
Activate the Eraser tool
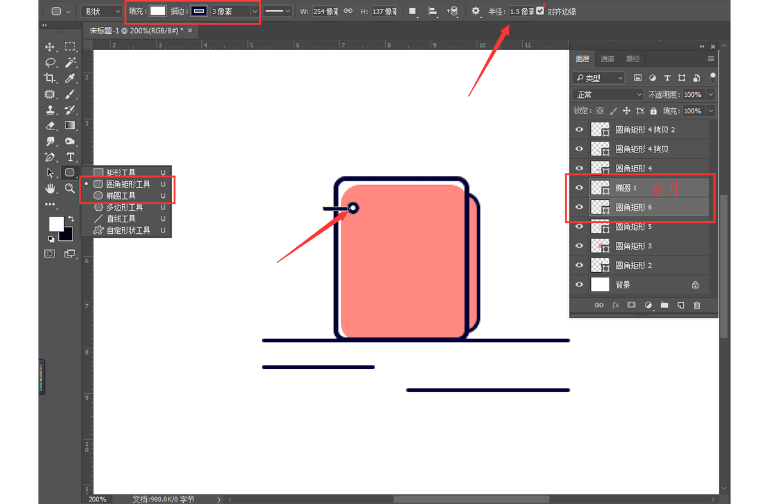(49, 126)
